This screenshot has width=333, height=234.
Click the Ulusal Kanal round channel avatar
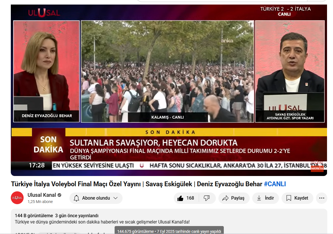tap(17, 198)
